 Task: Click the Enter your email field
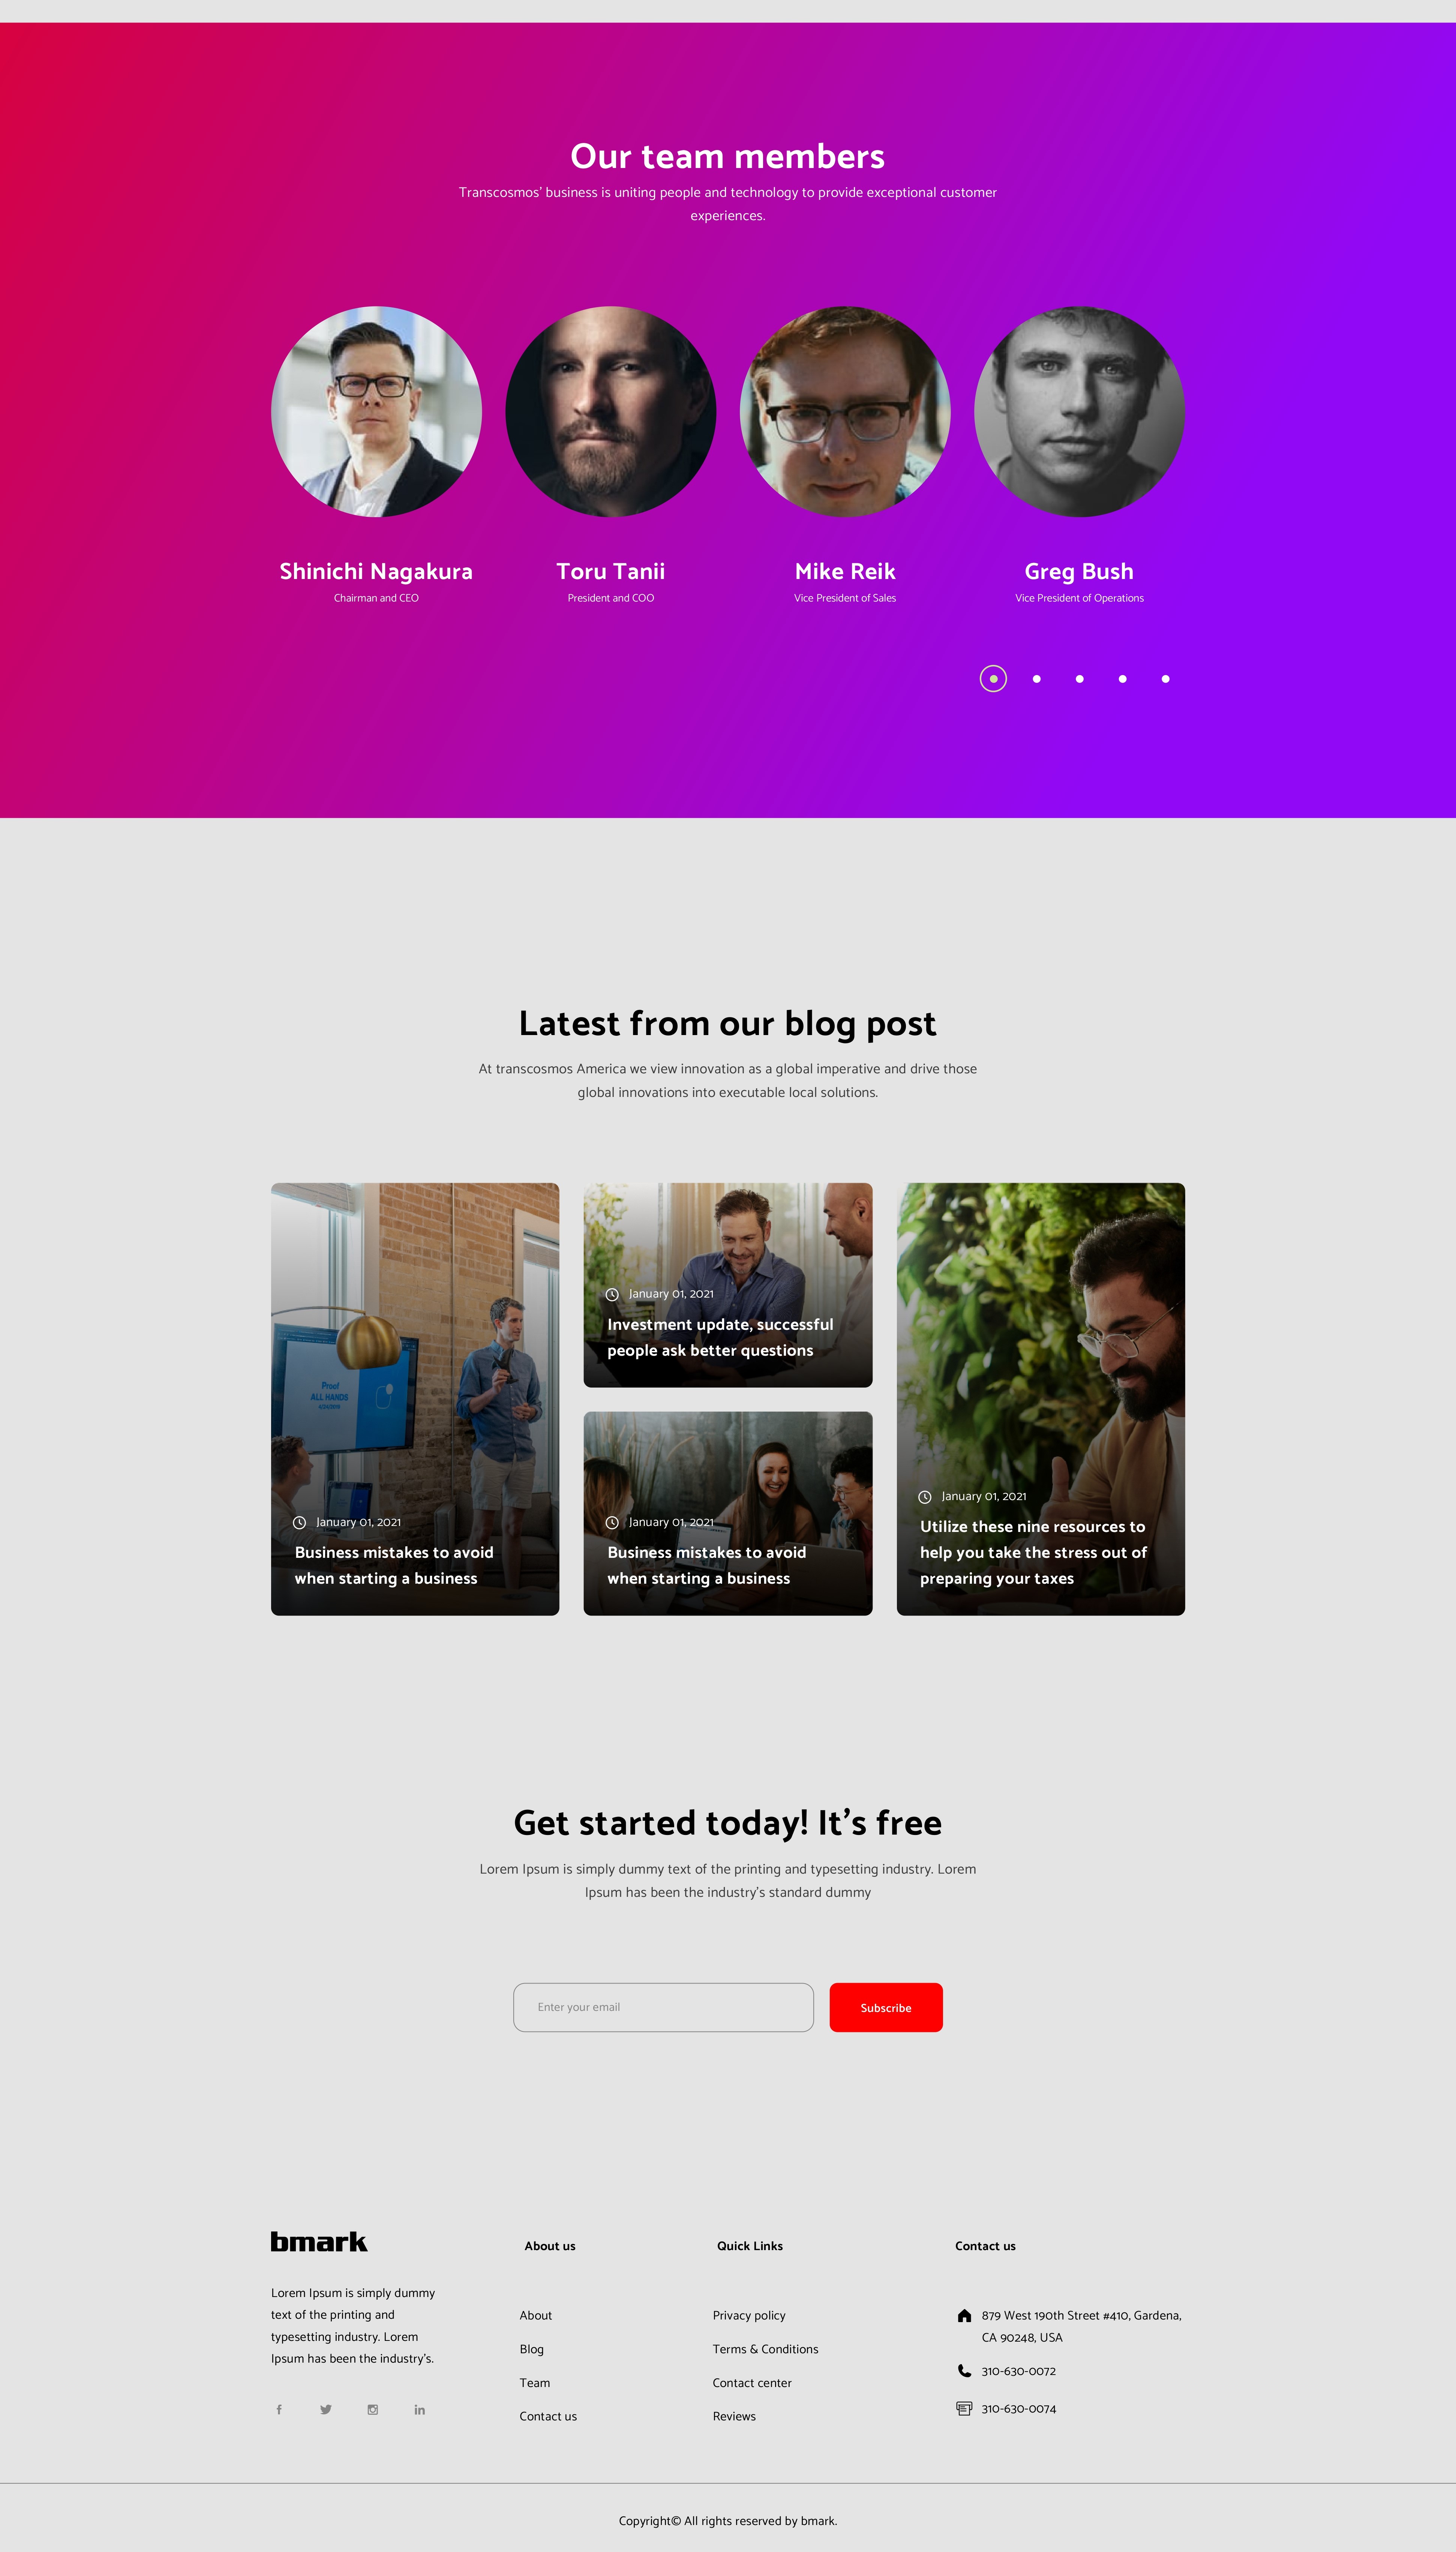point(663,2007)
